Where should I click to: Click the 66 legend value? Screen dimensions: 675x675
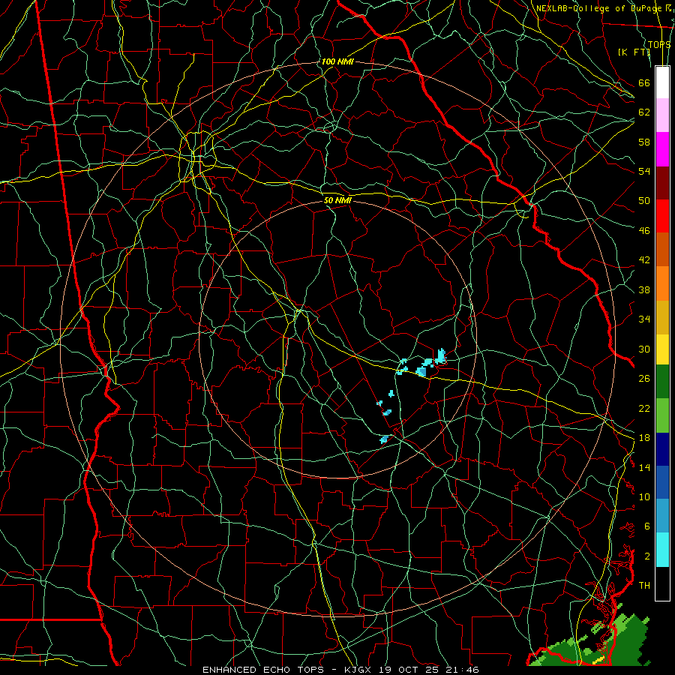[644, 82]
